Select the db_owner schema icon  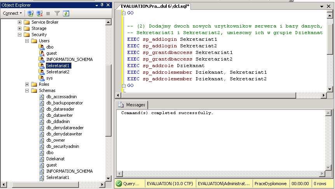(42, 140)
